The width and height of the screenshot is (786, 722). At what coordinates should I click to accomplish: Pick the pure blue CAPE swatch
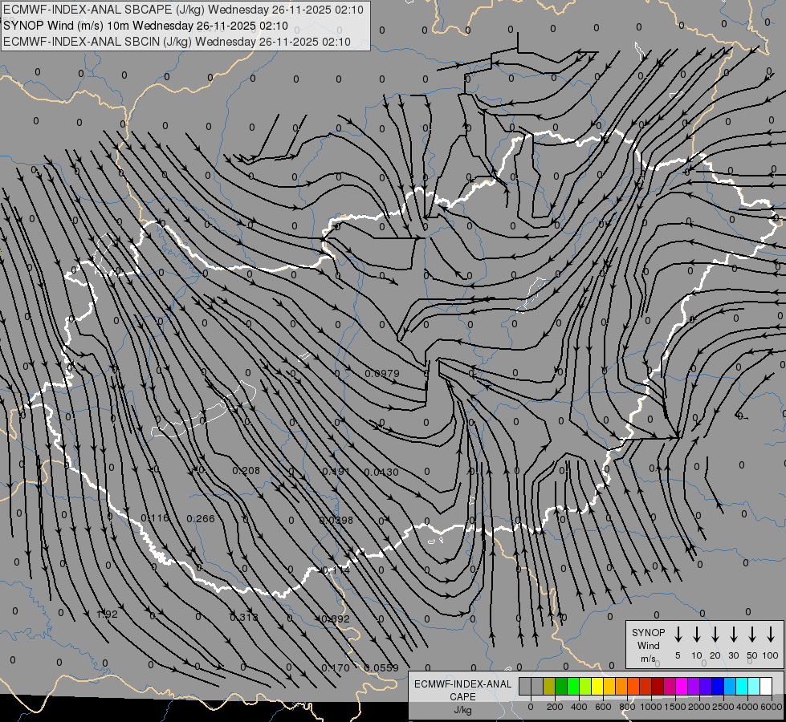tap(718, 686)
